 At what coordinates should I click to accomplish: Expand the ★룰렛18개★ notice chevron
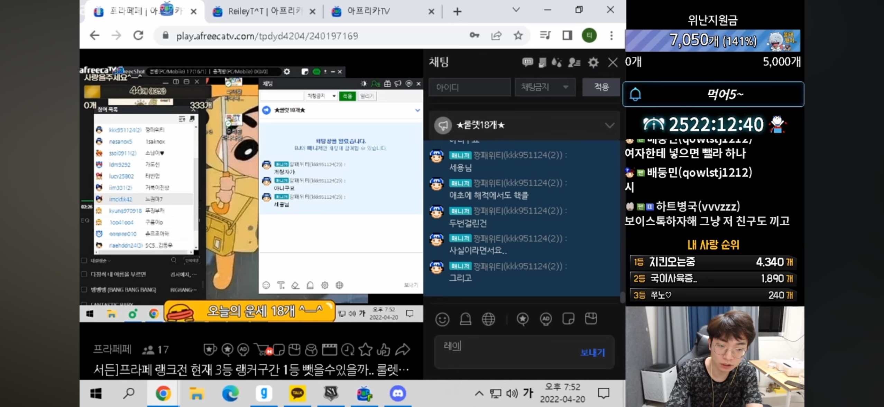point(609,125)
